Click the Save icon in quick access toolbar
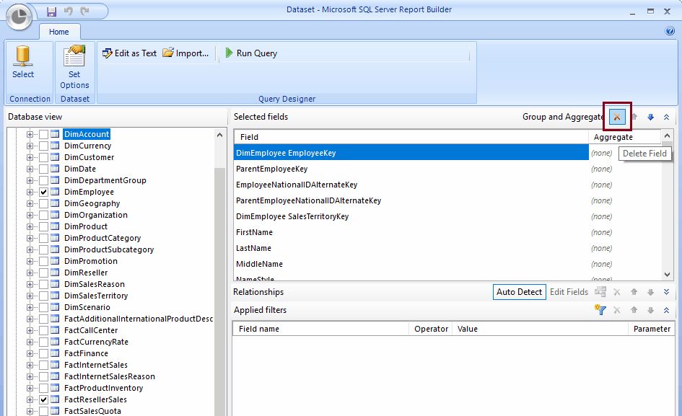This screenshot has height=416, width=682. (52, 12)
